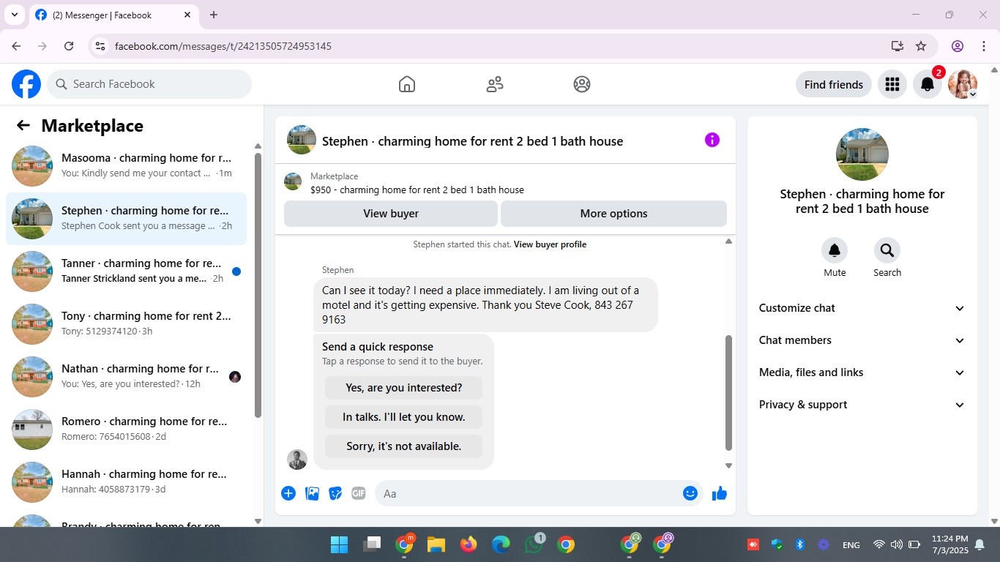Open the Romero conversation

pyautogui.click(x=126, y=430)
